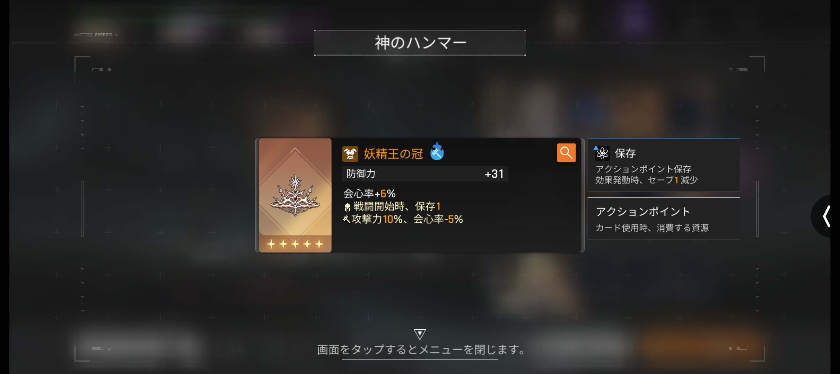This screenshot has width=840, height=374.
Task: Tap the 攻撃力10%、会心率-5% effect line
Action: pos(403,219)
